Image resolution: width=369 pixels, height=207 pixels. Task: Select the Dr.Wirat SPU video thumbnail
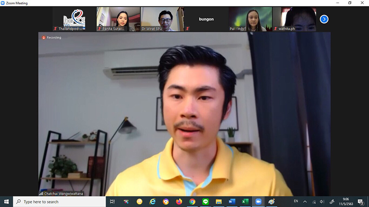click(x=162, y=19)
